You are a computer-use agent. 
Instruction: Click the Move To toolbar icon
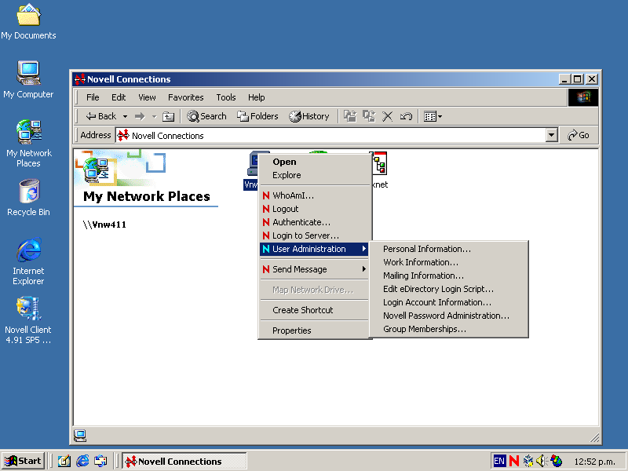350,116
